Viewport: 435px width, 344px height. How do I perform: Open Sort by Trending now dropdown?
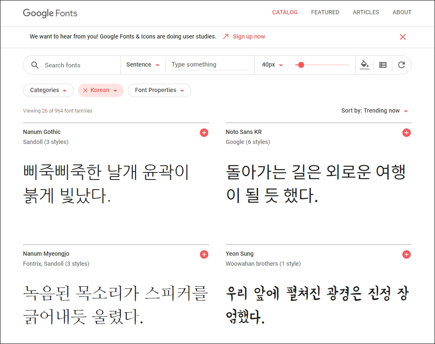pyautogui.click(x=374, y=110)
